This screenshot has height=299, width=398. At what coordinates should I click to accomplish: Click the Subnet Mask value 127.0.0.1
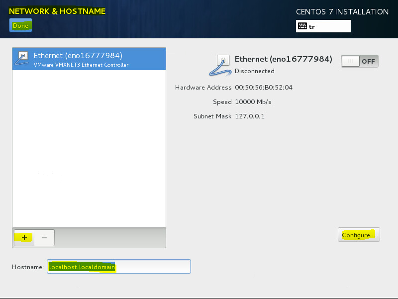pos(250,116)
